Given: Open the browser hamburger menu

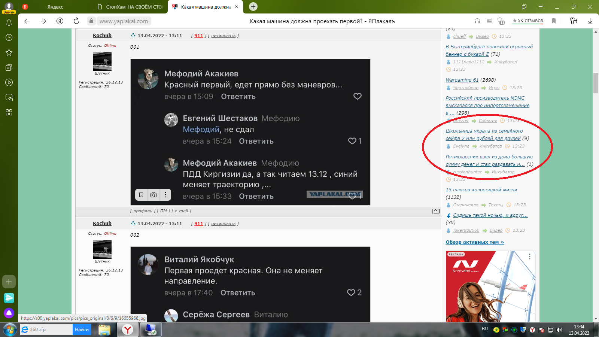Looking at the screenshot, I should (x=541, y=7).
